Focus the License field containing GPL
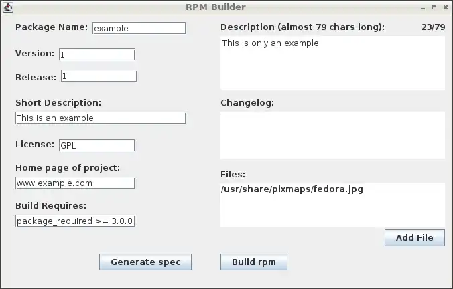 pyautogui.click(x=96, y=145)
